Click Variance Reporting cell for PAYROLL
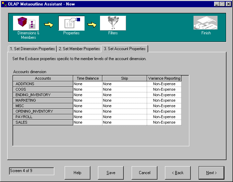Viewport: 233px width, 182px height. coord(164,117)
